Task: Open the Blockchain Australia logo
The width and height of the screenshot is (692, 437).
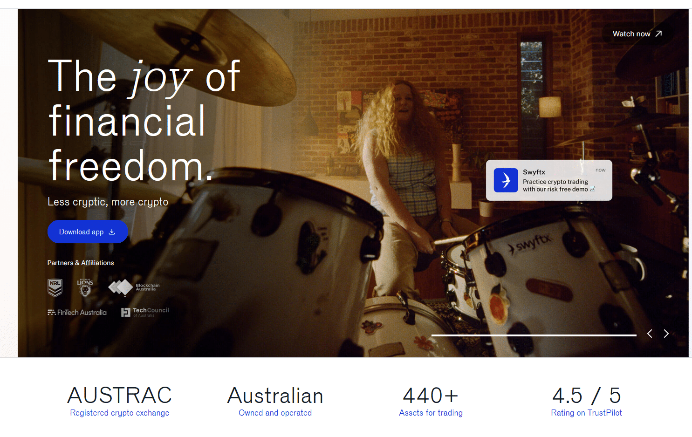Action: click(134, 287)
